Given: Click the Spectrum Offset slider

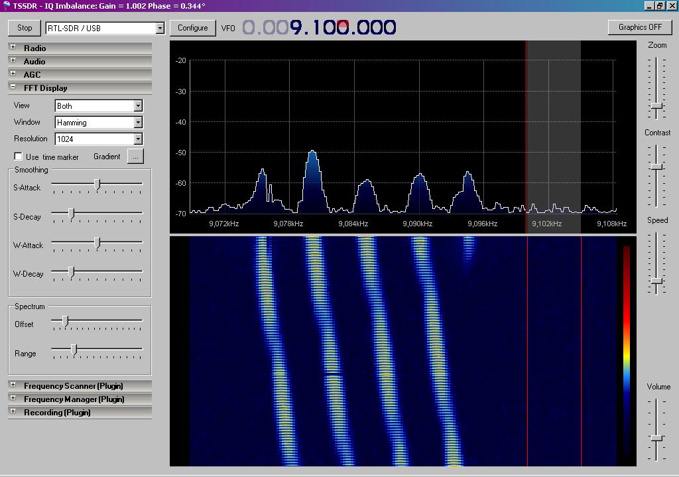Looking at the screenshot, I should [97, 322].
